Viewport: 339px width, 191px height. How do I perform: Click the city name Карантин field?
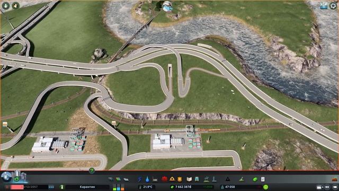(x=87, y=187)
